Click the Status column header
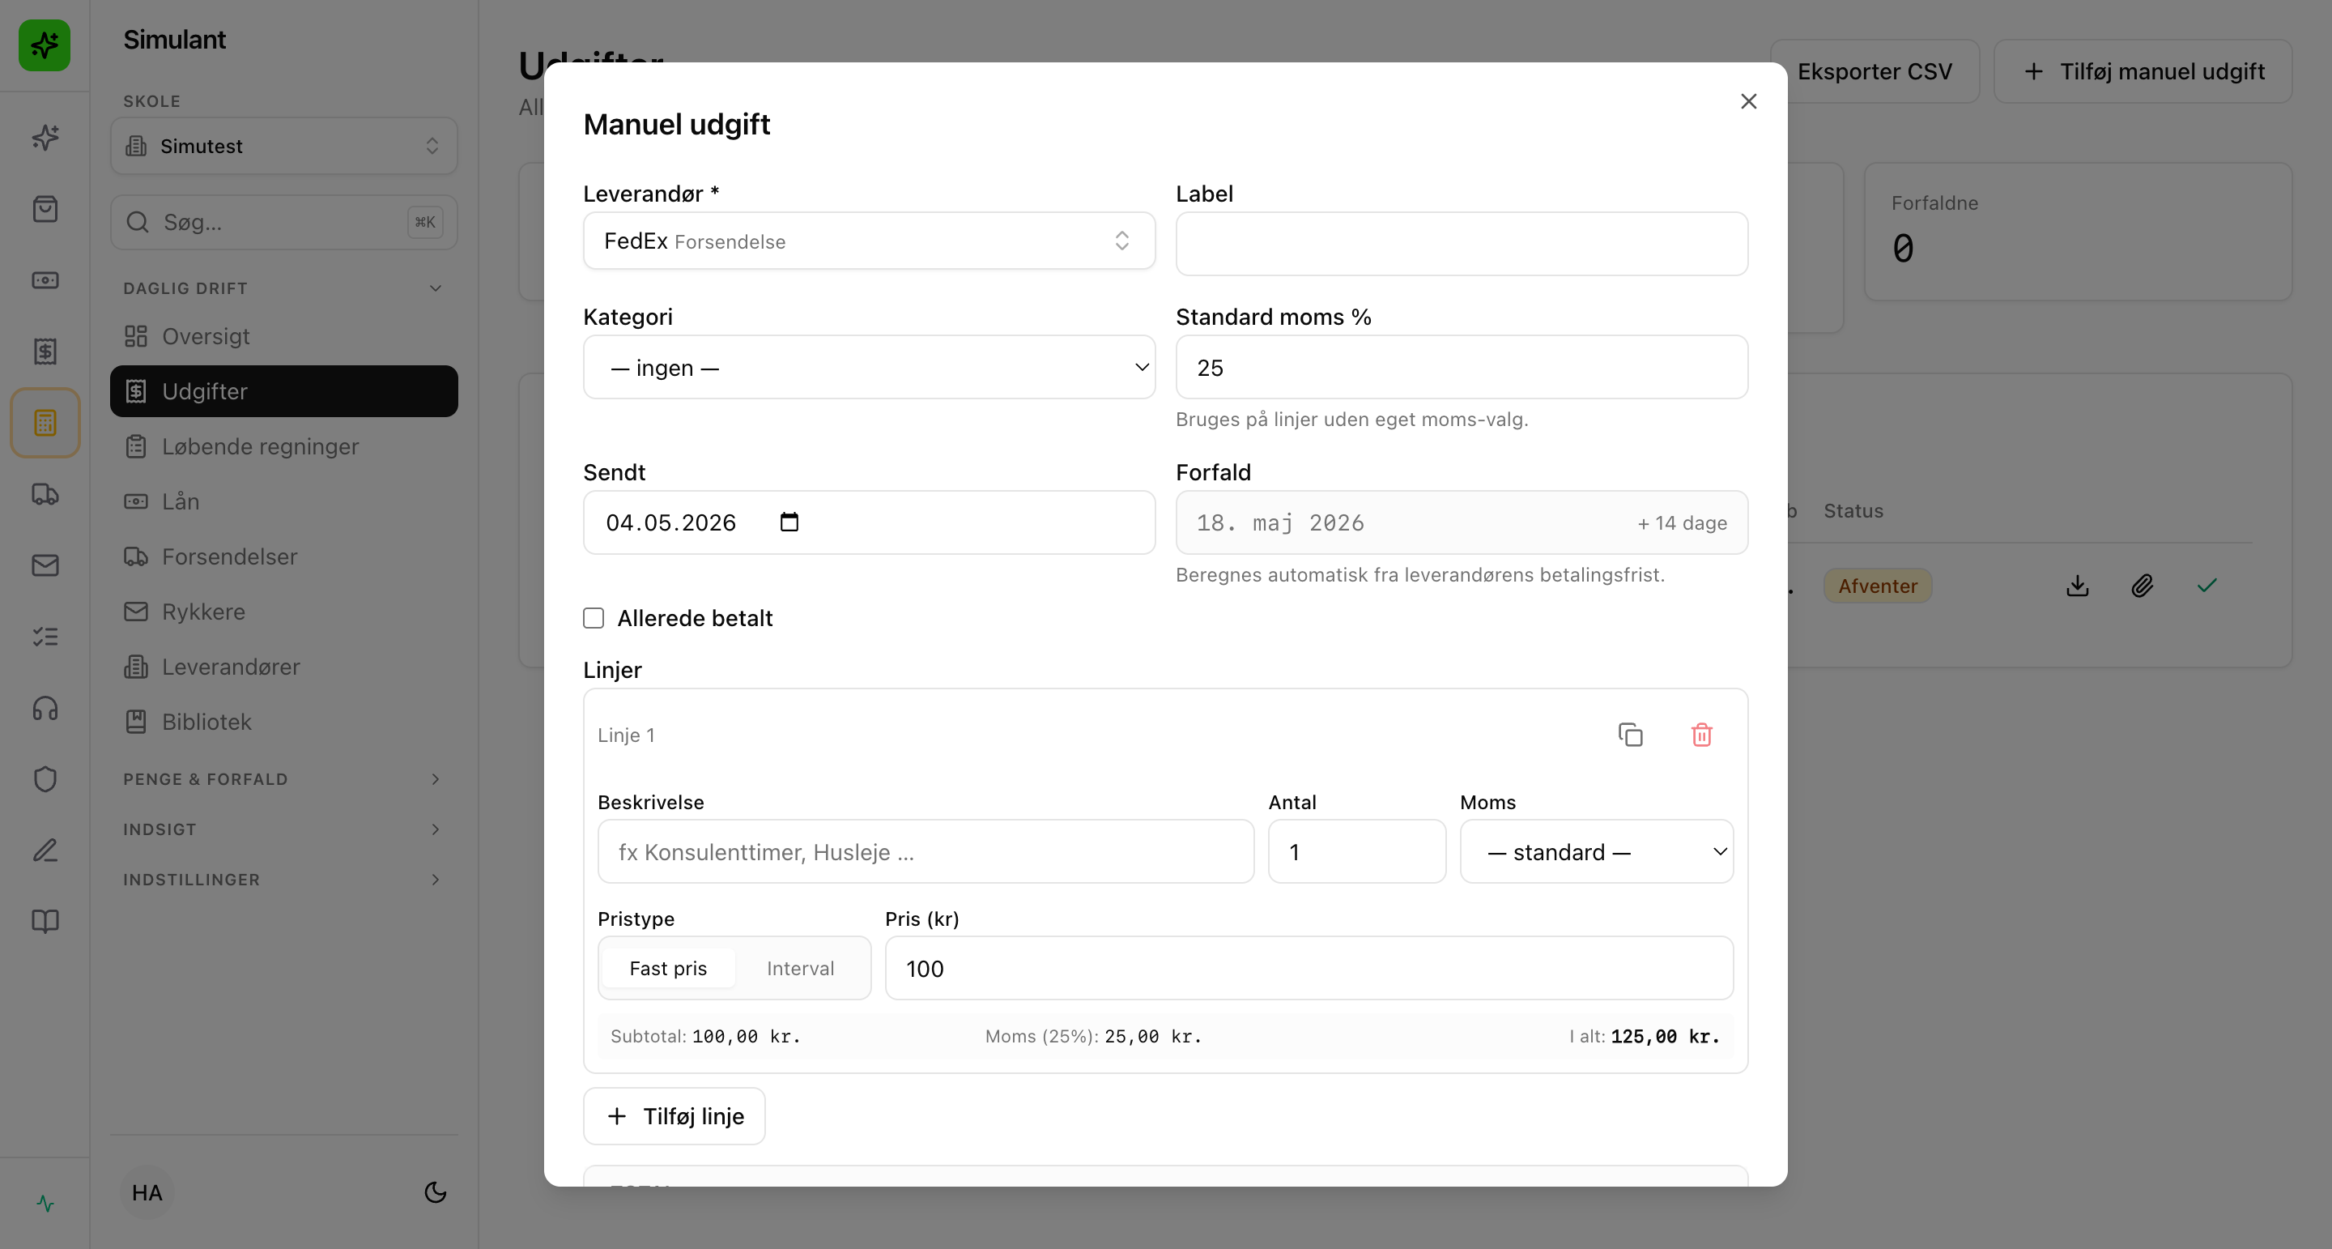Viewport: 2332px width, 1249px height. pos(1853,511)
